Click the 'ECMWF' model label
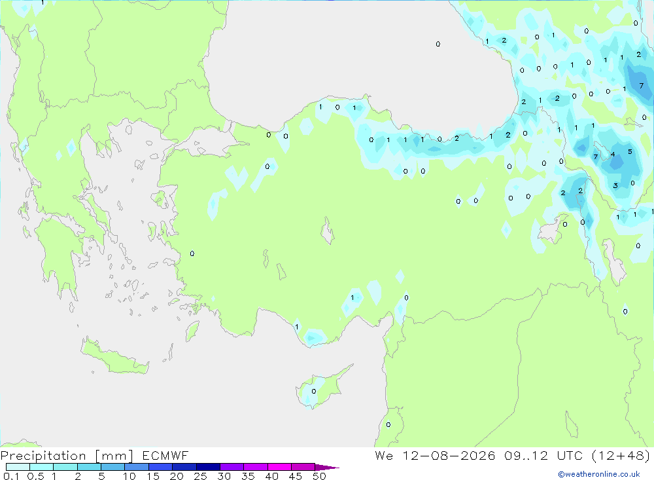Screen dimensions: 654x480 coord(165,455)
